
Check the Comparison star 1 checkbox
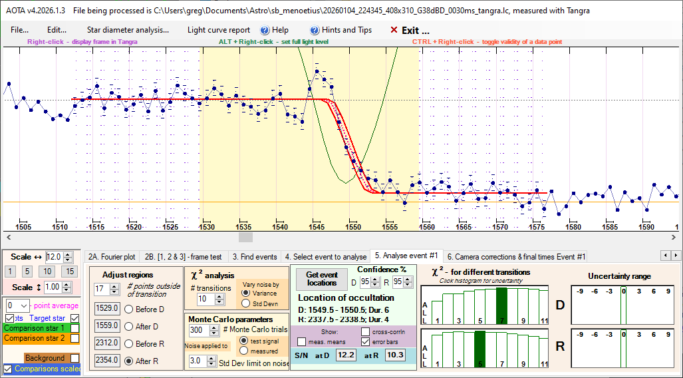(74, 328)
